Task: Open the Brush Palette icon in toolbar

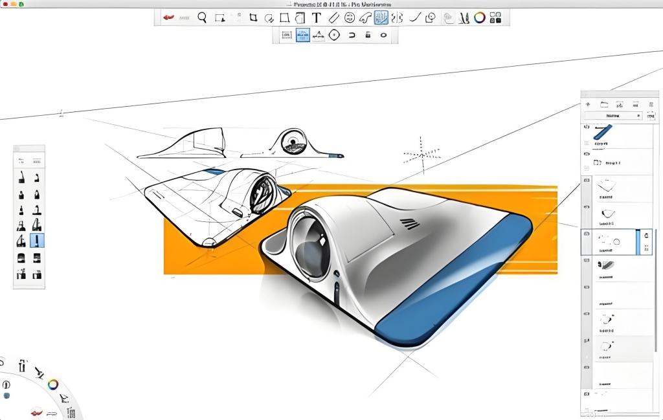Action: (x=464, y=17)
